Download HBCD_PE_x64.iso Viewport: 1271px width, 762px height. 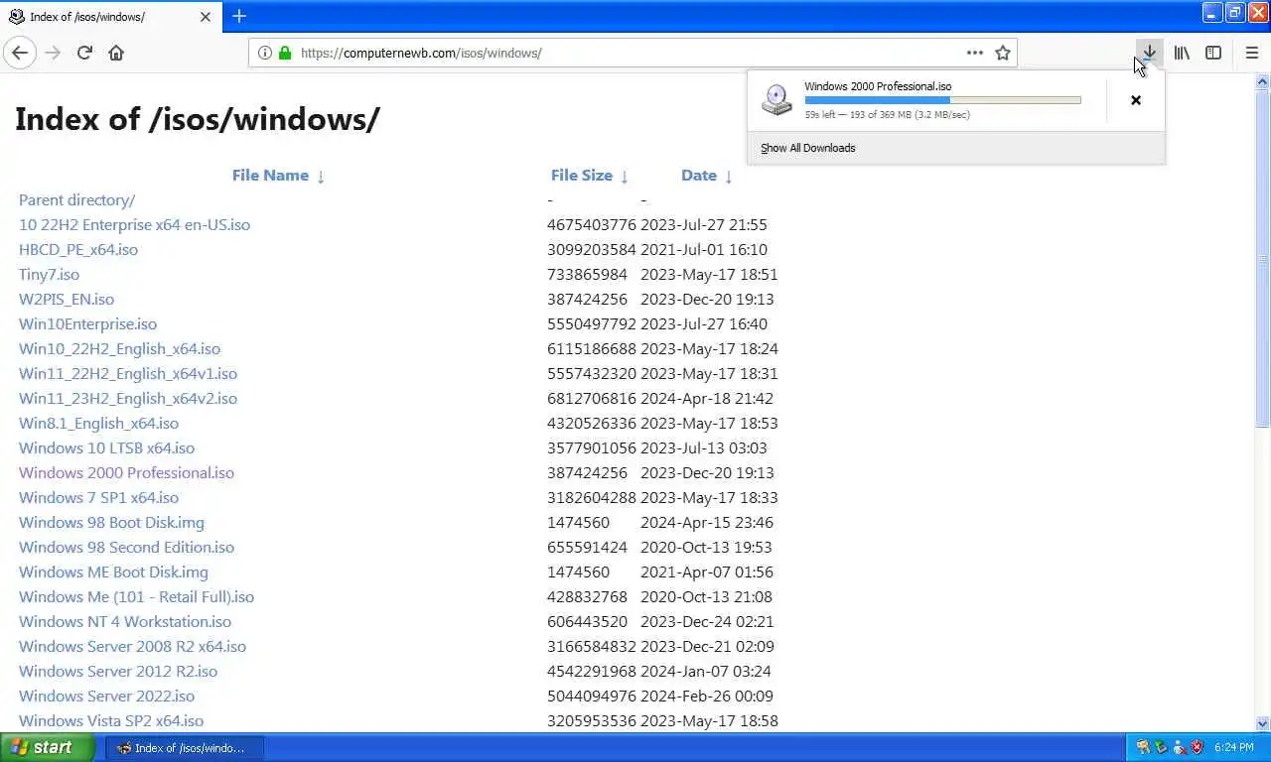tap(78, 249)
